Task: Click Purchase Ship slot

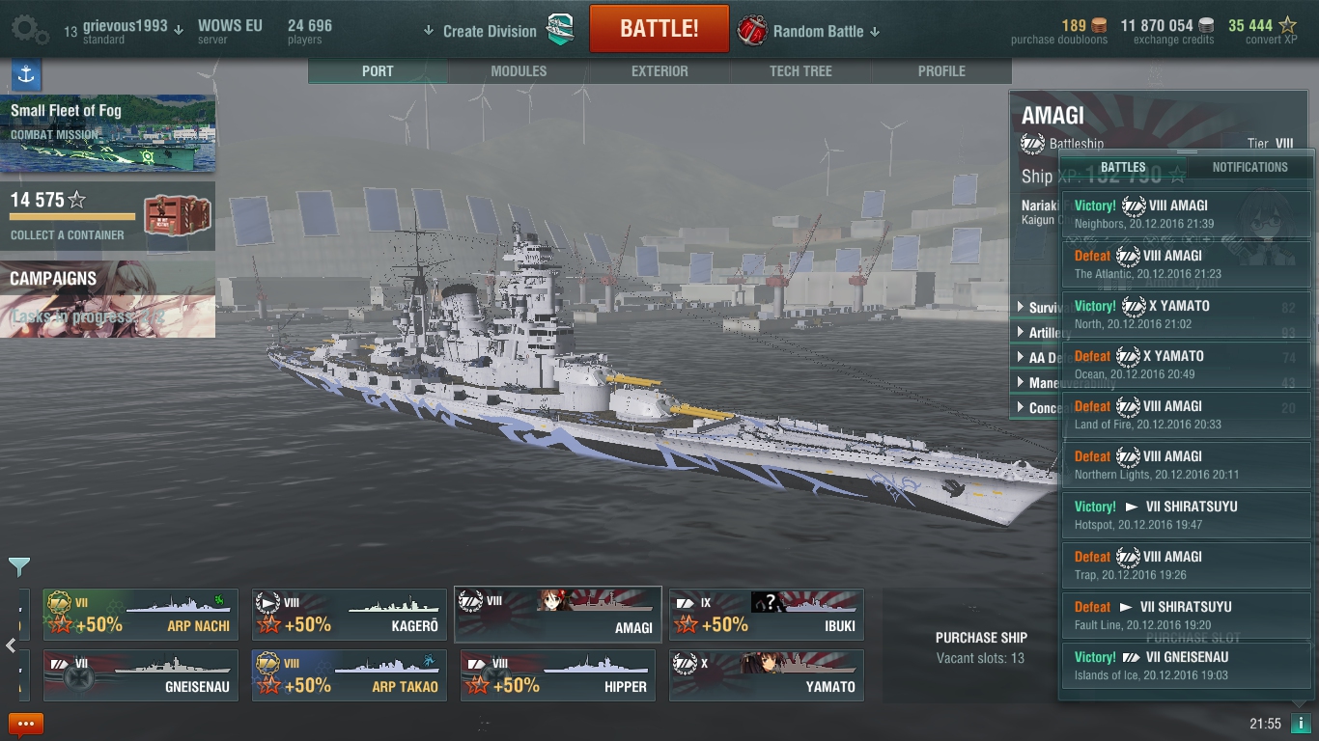Action: click(981, 647)
